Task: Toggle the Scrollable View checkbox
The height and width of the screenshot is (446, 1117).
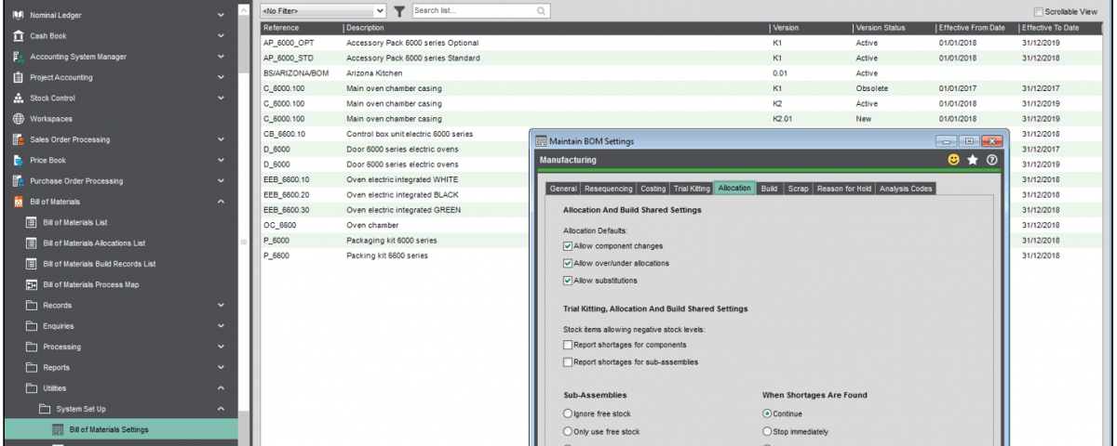Action: 1039,11
